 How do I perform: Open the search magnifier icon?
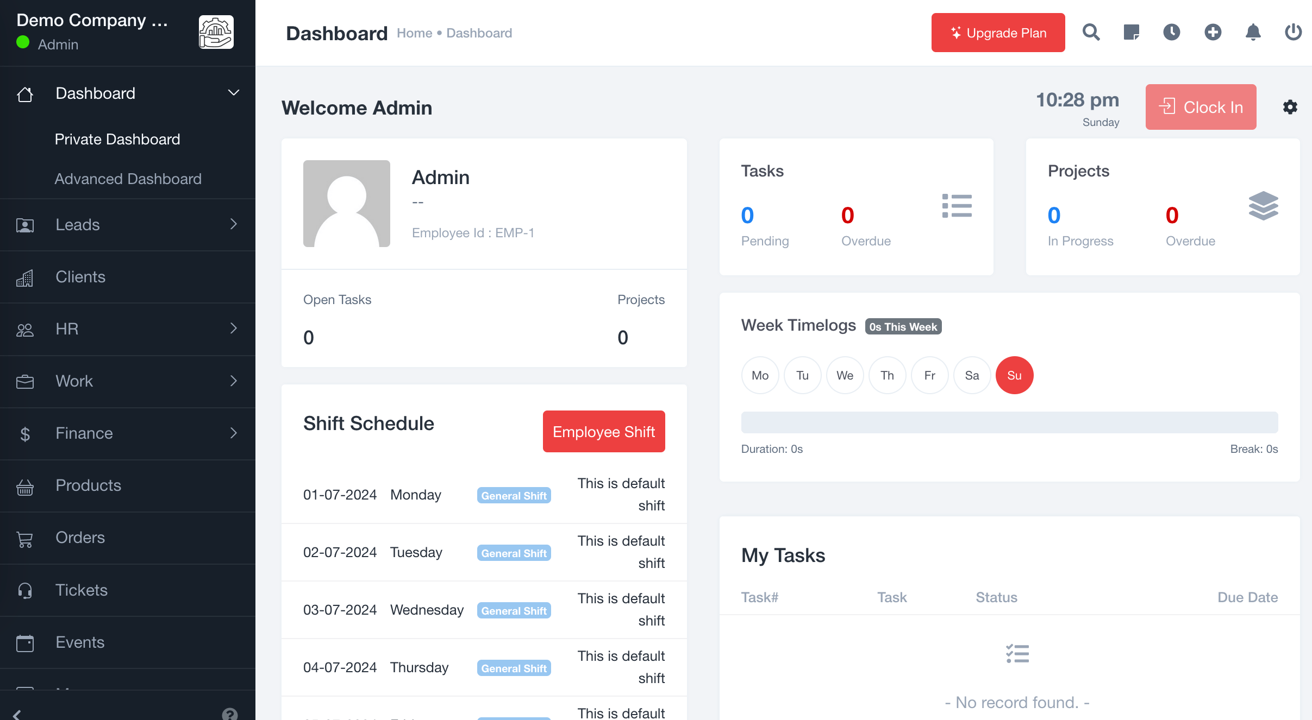pyautogui.click(x=1091, y=33)
